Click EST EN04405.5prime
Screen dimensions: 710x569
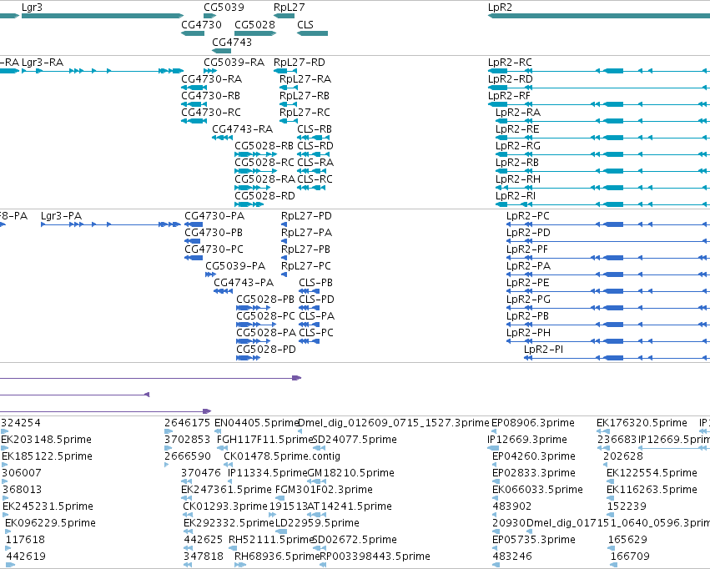(x=257, y=423)
